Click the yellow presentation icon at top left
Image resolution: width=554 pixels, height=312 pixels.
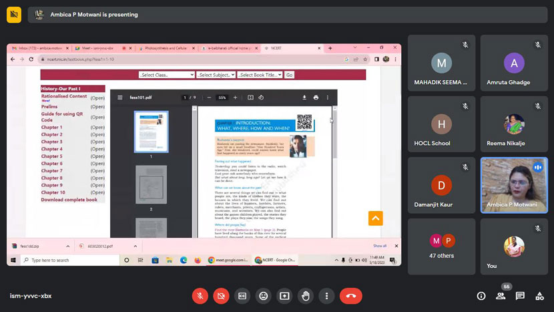click(14, 15)
